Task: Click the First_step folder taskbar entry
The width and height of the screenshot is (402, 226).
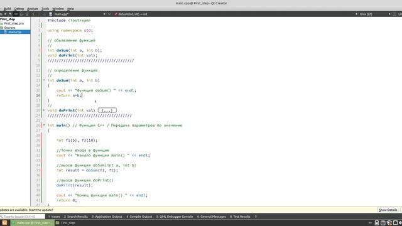Action: coord(65,223)
